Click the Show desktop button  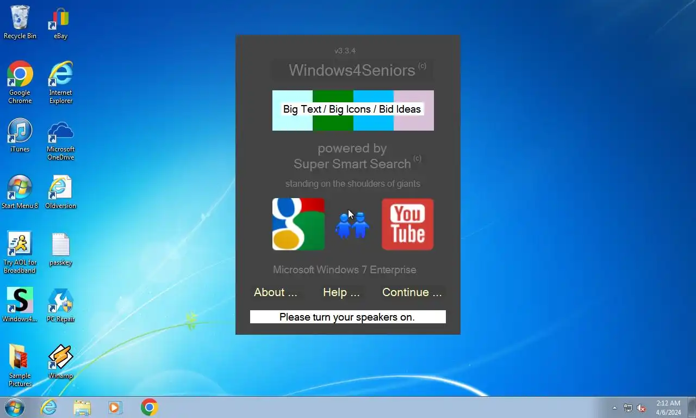692,407
